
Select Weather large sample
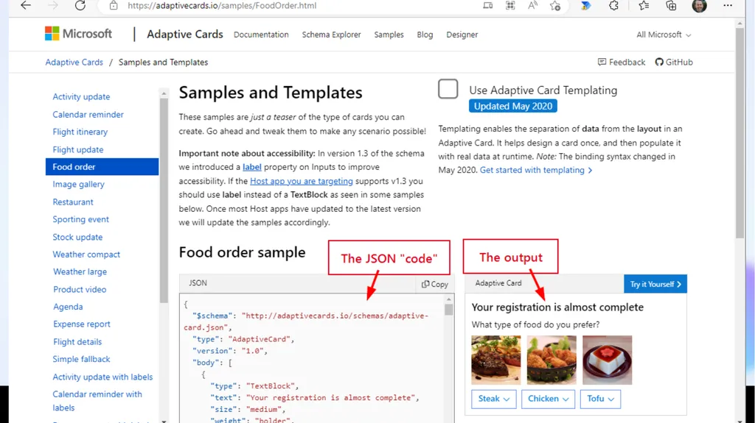pyautogui.click(x=80, y=271)
